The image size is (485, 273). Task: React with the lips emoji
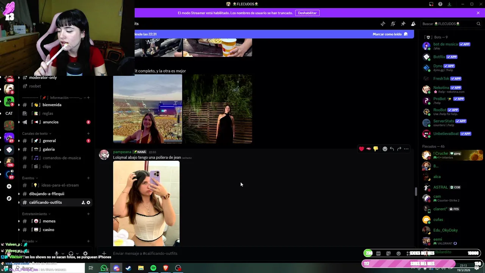coord(369,149)
